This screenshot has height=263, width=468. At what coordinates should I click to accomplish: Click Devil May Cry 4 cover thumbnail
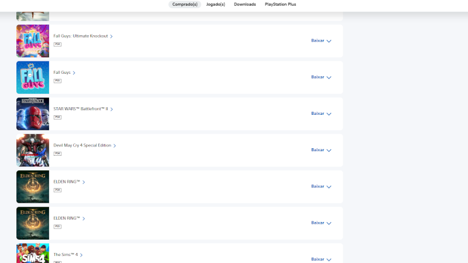(x=33, y=151)
